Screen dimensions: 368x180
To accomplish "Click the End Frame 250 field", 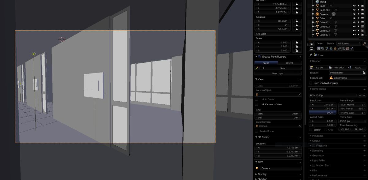I will point(352,108).
